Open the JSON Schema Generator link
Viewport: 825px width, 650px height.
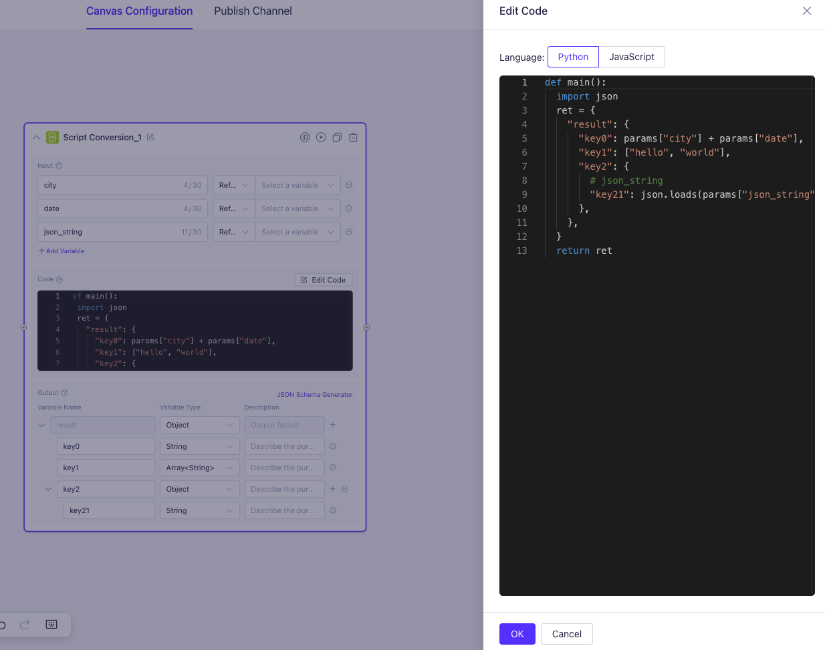[314, 395]
